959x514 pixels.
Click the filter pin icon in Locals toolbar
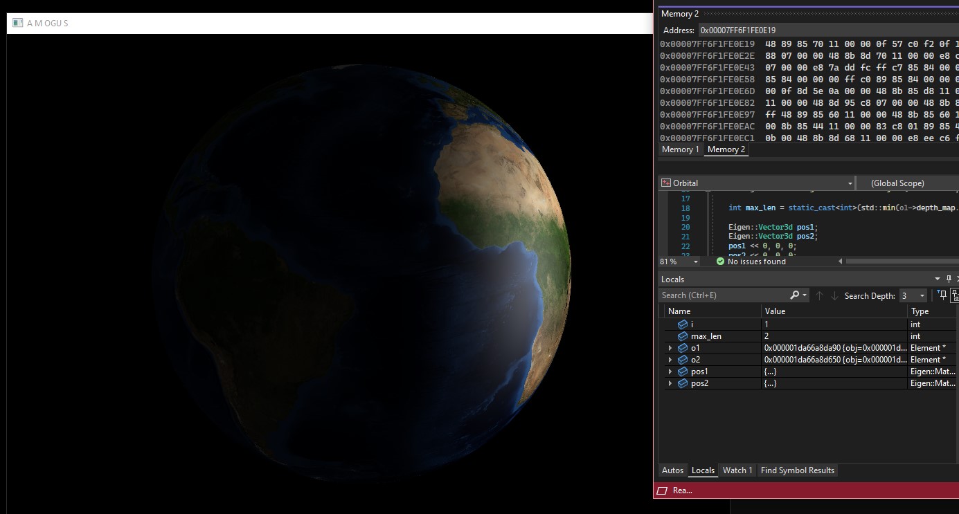tap(942, 295)
